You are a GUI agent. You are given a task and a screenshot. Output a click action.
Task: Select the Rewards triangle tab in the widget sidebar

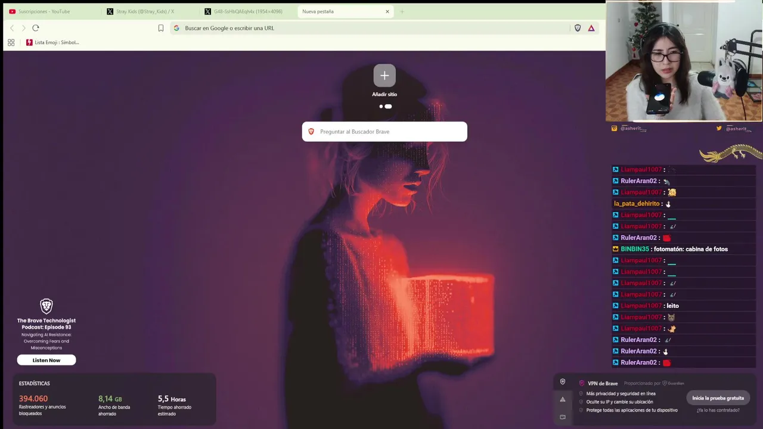tap(562, 399)
